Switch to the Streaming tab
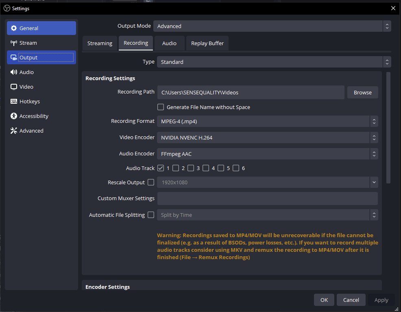This screenshot has width=401, height=312. point(100,43)
